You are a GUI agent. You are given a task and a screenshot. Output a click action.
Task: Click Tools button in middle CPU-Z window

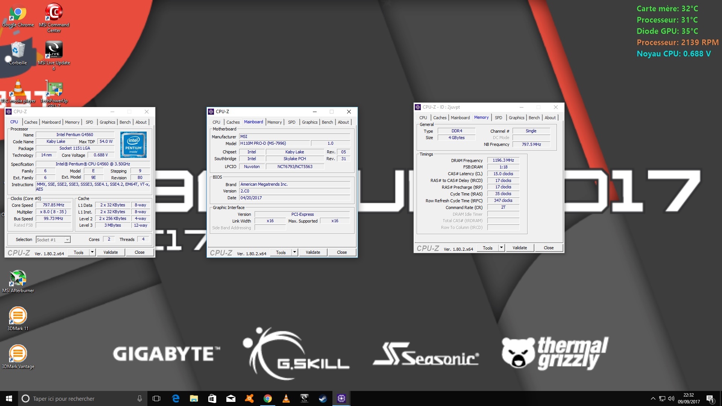click(x=281, y=252)
